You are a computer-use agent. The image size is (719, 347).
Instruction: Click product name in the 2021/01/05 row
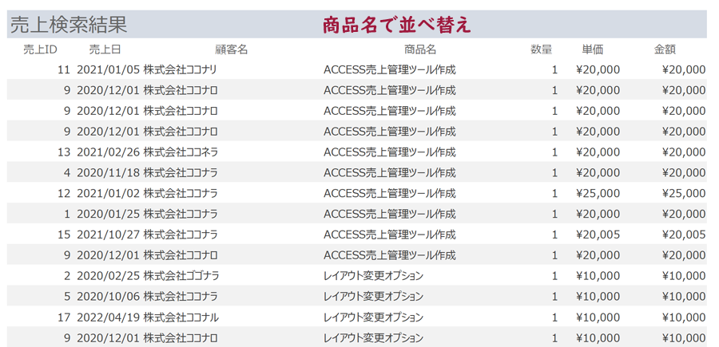tap(390, 69)
